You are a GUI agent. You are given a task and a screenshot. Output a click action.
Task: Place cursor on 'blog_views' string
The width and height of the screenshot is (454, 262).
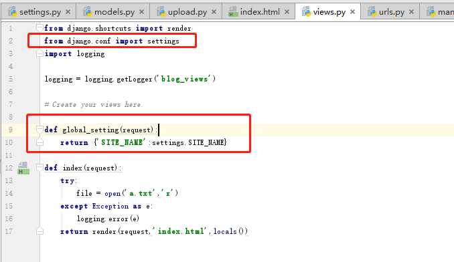(184, 79)
